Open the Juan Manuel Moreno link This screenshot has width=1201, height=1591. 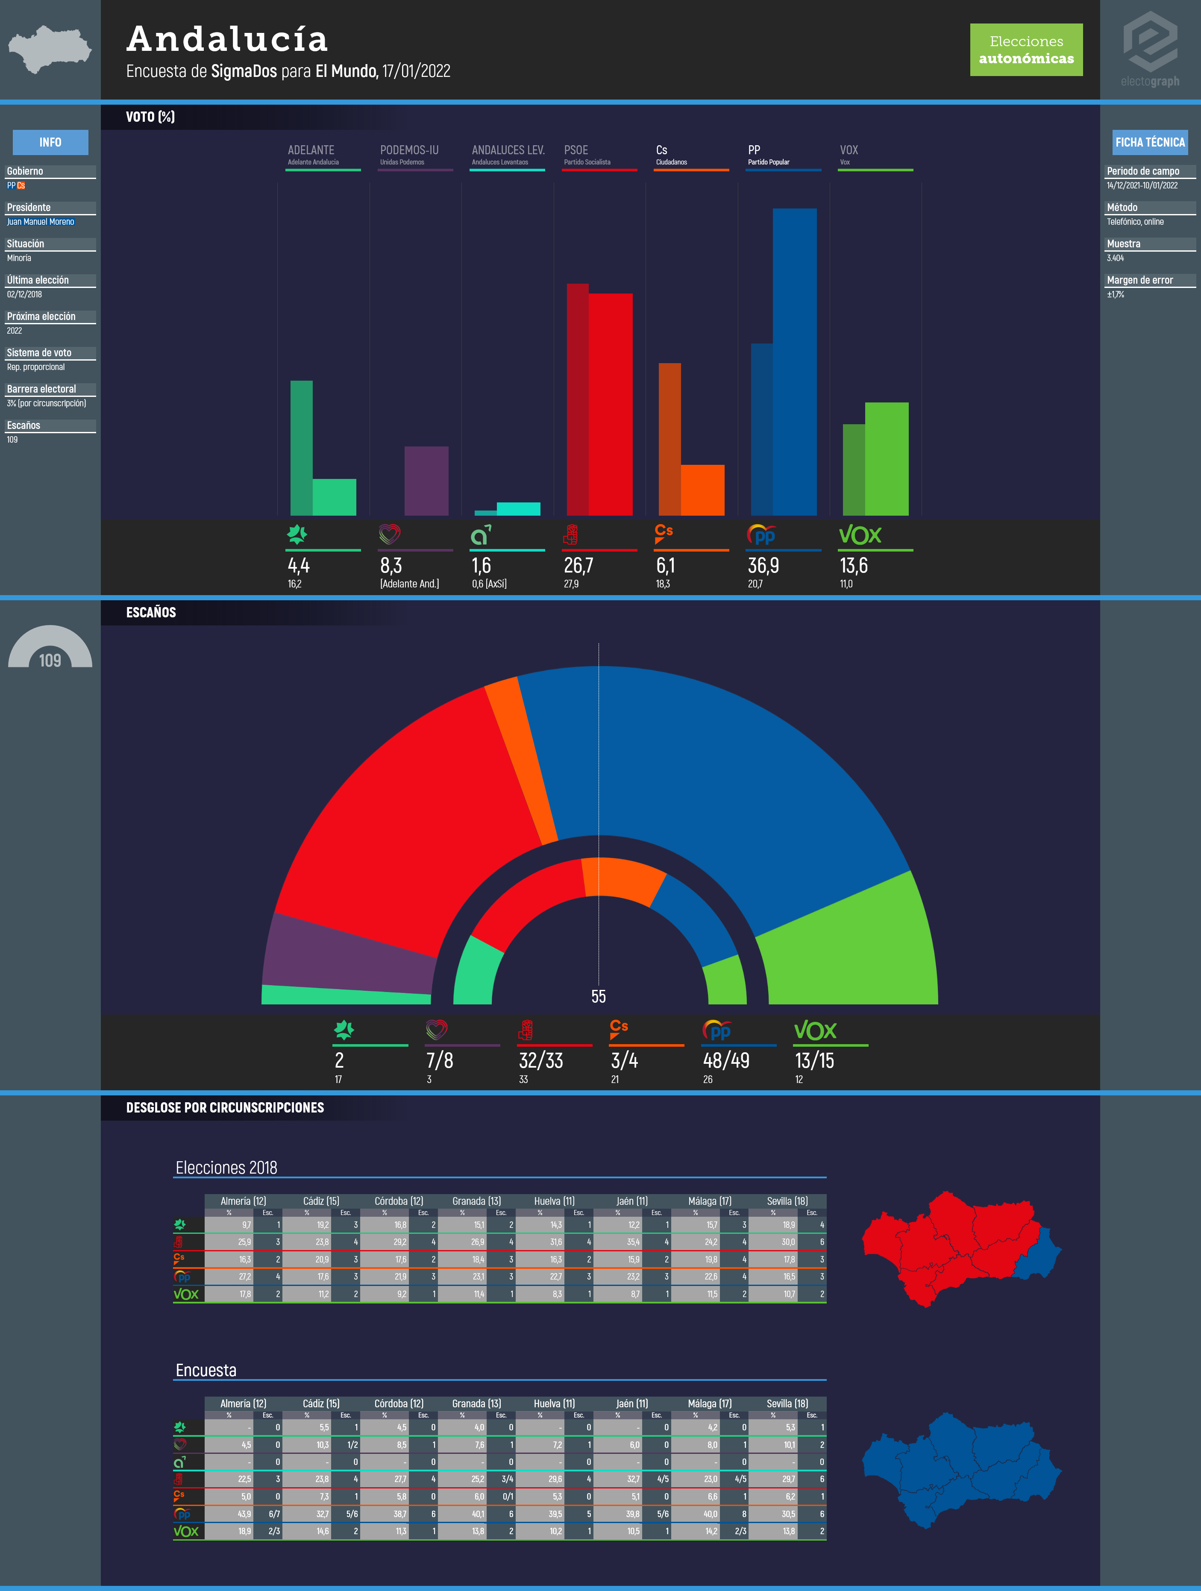(x=40, y=222)
